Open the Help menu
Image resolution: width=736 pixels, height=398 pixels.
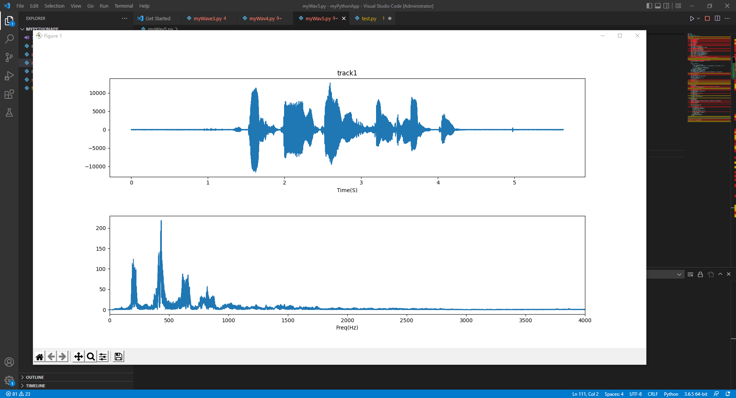[144, 6]
